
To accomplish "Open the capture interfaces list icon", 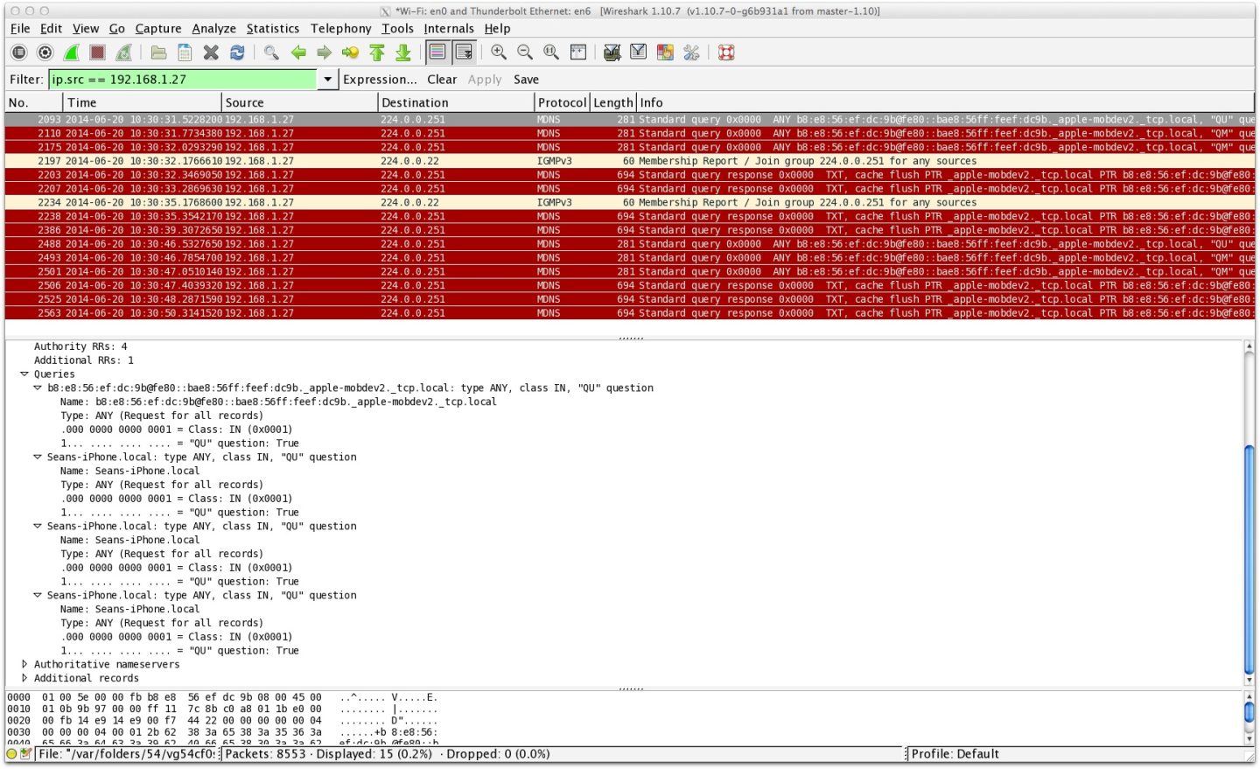I will coord(18,52).
